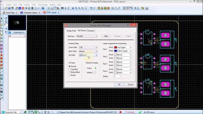
Task: Click Cancel in Design Rule Manager
Action: pyautogui.click(x=130, y=85)
